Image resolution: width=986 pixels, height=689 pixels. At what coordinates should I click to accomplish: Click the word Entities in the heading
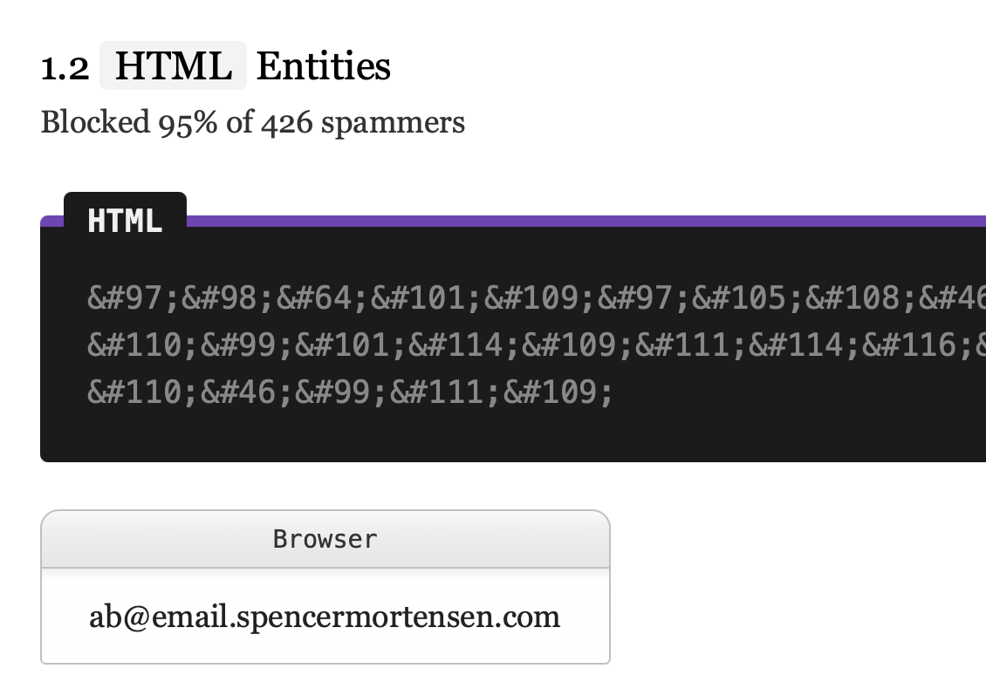[x=324, y=65]
